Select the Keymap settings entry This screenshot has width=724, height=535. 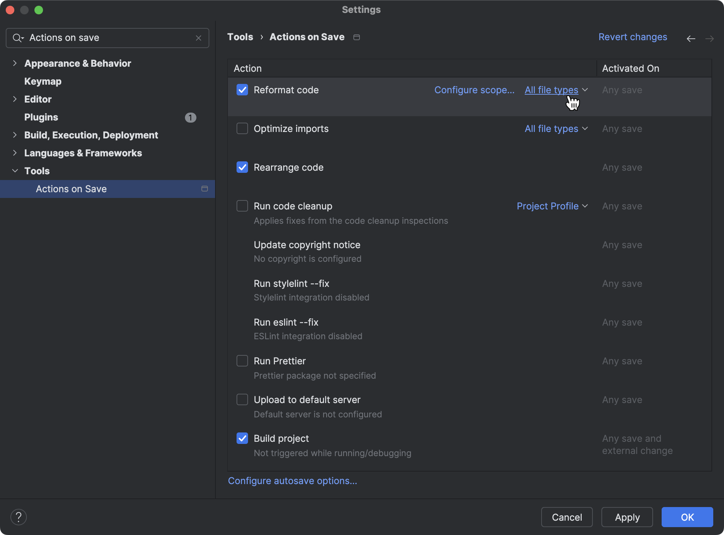click(x=43, y=81)
